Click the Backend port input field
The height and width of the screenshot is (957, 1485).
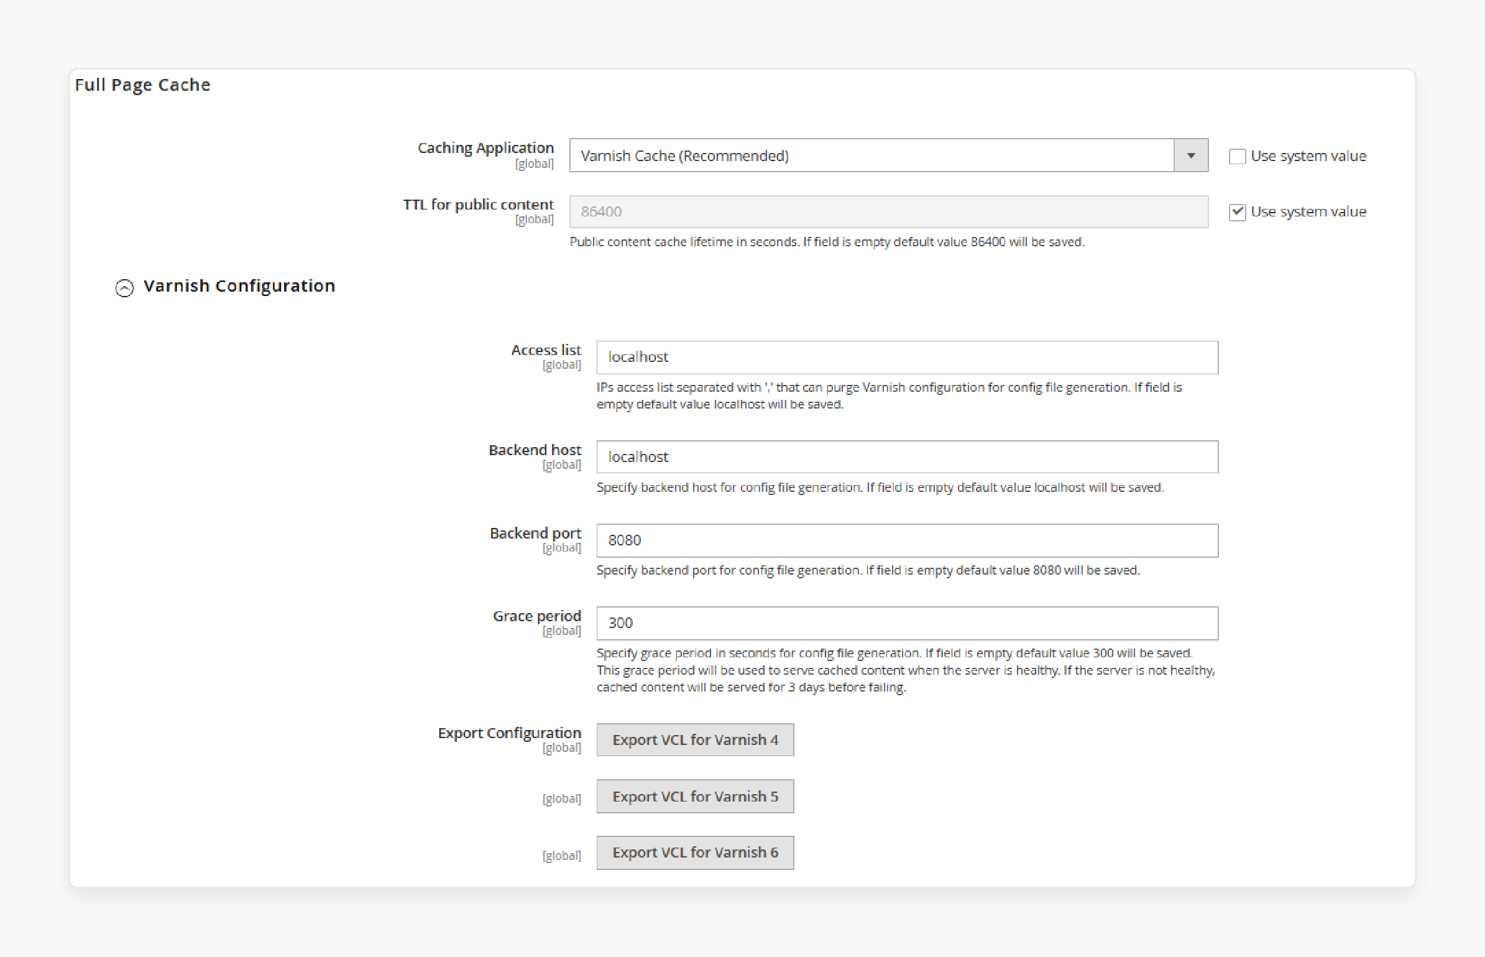[x=907, y=540]
